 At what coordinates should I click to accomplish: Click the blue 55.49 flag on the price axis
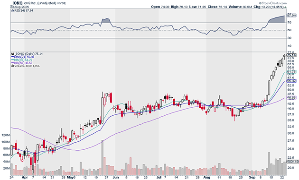(292, 81)
